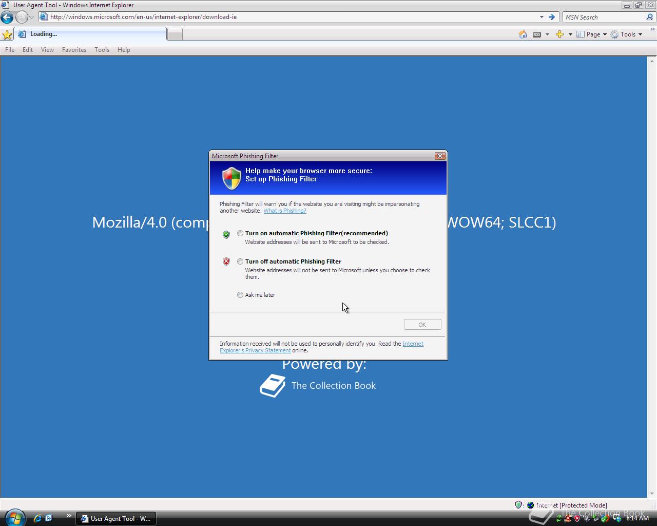Image resolution: width=657 pixels, height=526 pixels.
Task: Click the Home icon on command bar
Action: point(523,34)
